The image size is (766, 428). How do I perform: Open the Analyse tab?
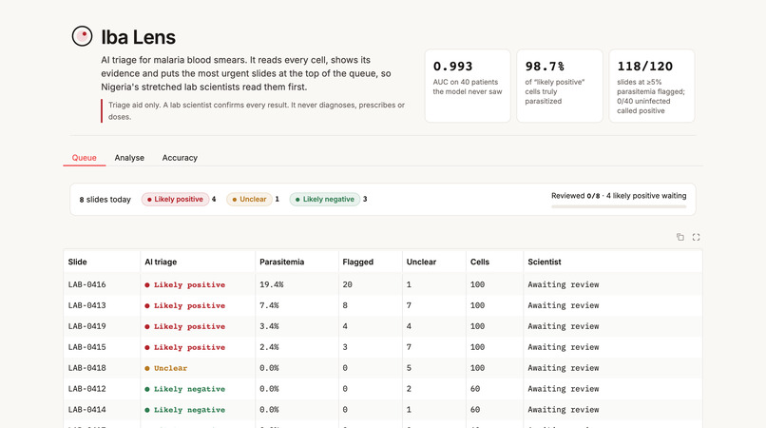[x=129, y=158]
